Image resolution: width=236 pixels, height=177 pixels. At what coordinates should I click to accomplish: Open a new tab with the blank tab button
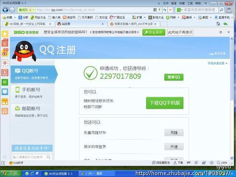(x=164, y=24)
